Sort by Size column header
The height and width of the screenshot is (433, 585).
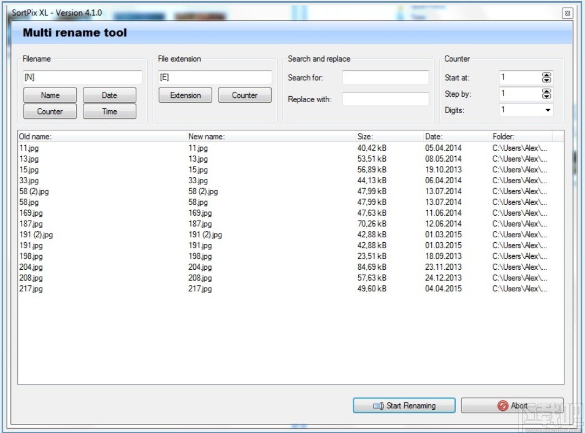point(390,136)
